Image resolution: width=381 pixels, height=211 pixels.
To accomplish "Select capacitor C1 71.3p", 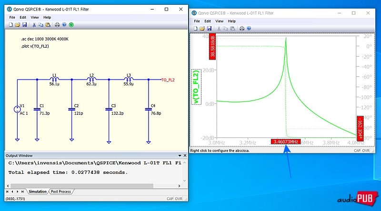I will point(37,110).
